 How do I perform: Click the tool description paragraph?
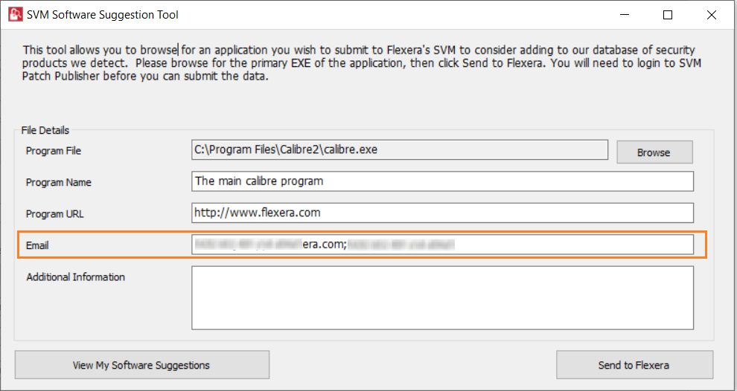coord(362,63)
